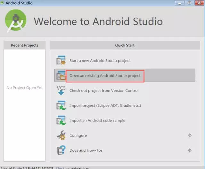The height and width of the screenshot is (169, 205).
Task: Click the Quick Start header
Action: click(125, 45)
